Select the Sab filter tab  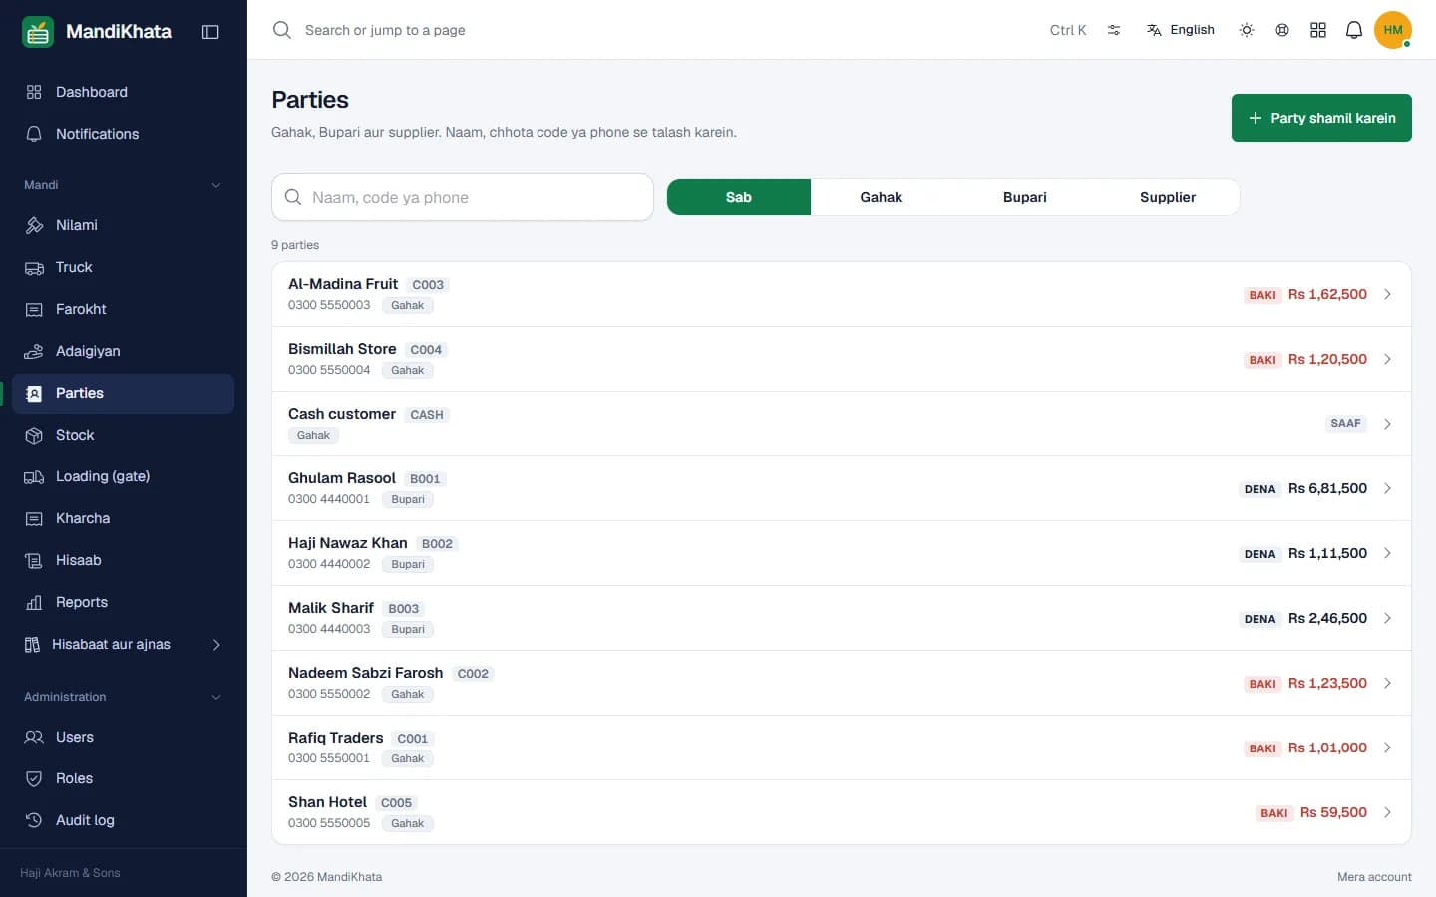point(739,197)
